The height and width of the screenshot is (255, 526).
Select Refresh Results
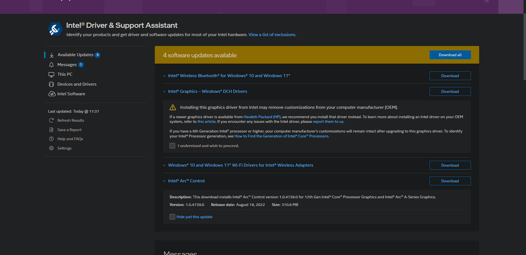tap(71, 120)
